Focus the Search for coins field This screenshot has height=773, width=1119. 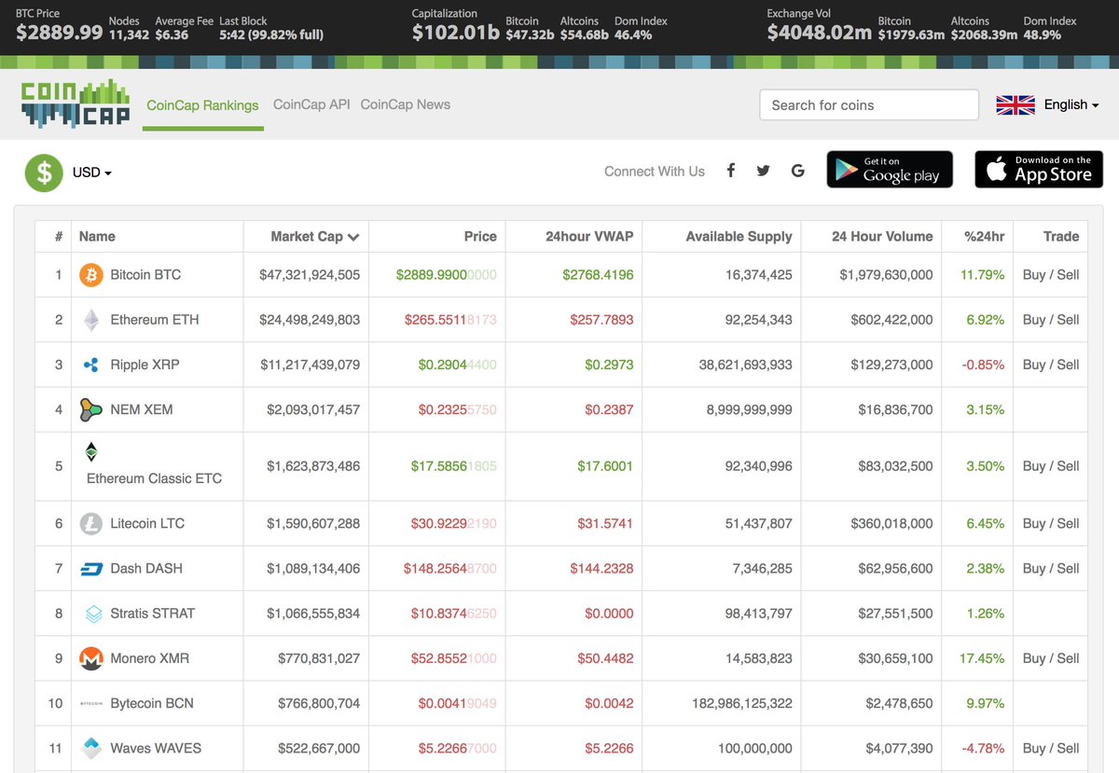click(x=869, y=105)
